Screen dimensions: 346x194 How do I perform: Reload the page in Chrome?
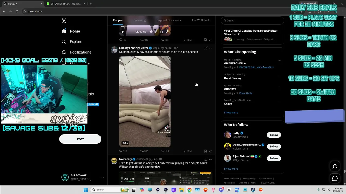pos(17,11)
